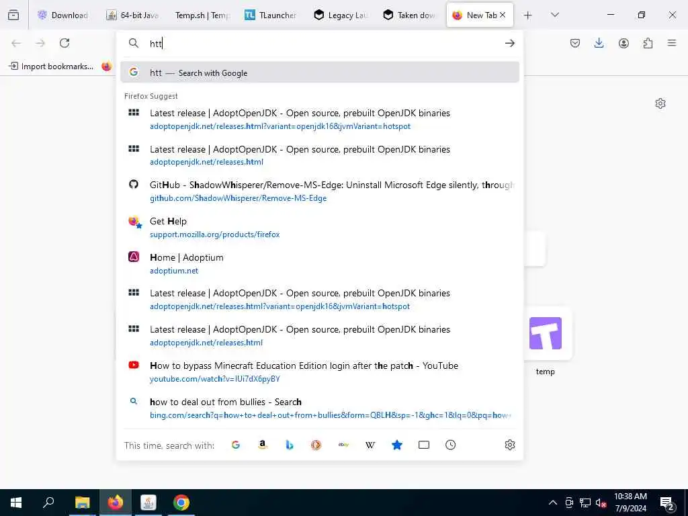
Task: Switch to the TLauncher tab
Action: tap(271, 15)
